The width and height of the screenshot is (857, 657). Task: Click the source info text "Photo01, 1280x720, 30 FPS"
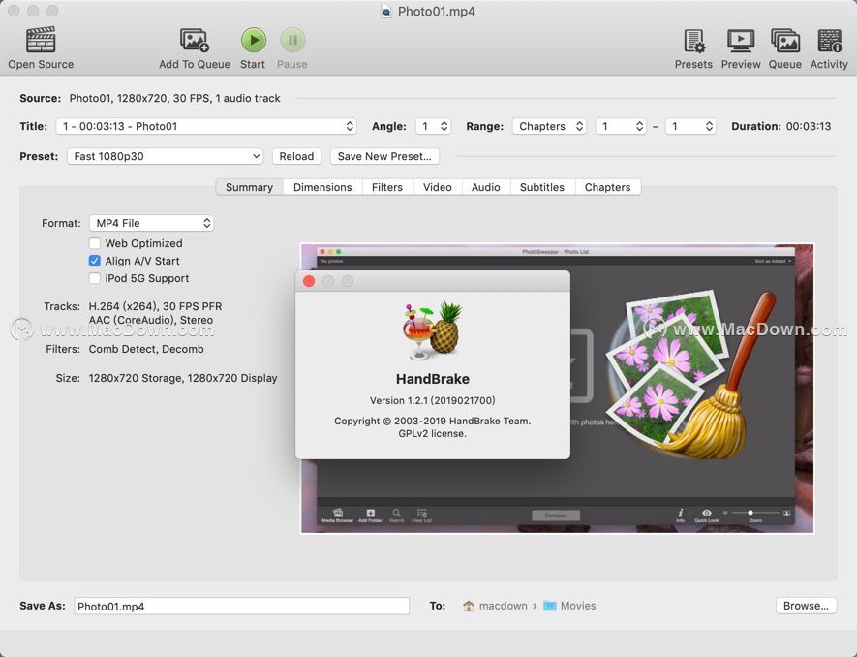(139, 99)
